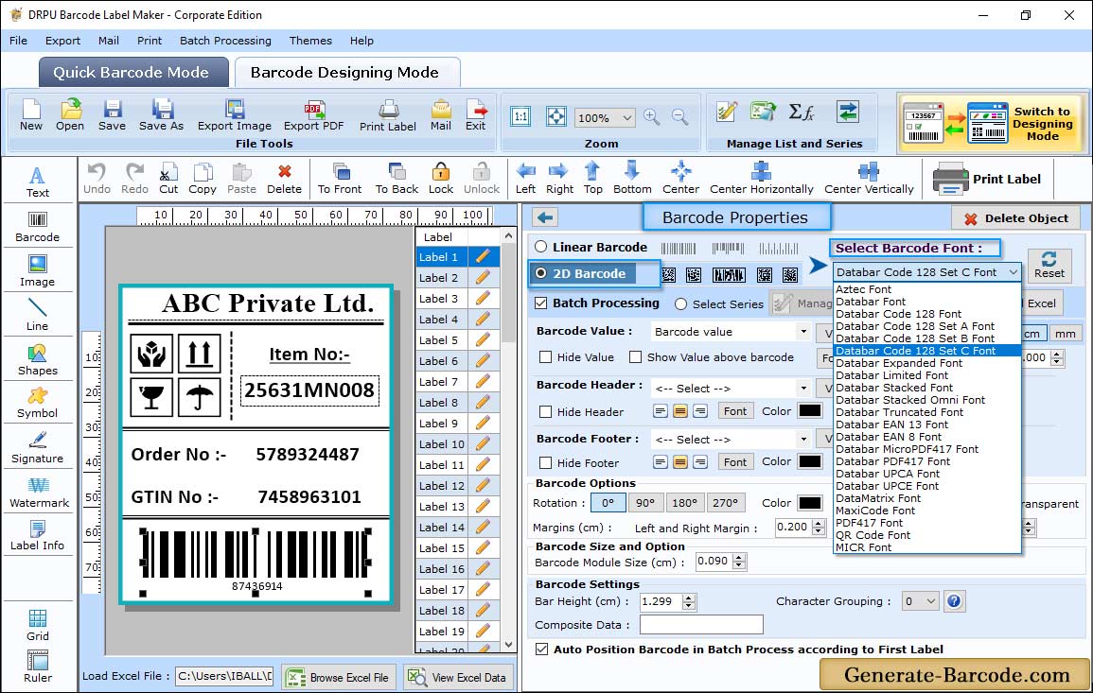The image size is (1093, 693).
Task: Click the back arrow in Barcode Properties
Action: pyautogui.click(x=545, y=218)
